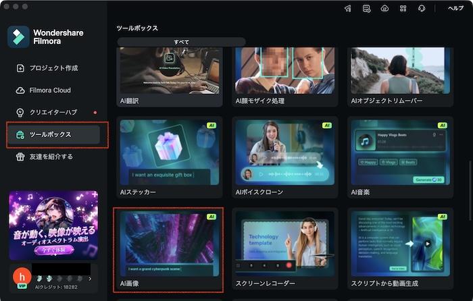Open the AI音楽 tool card
Screen dimensions: 473x301
click(x=400, y=157)
